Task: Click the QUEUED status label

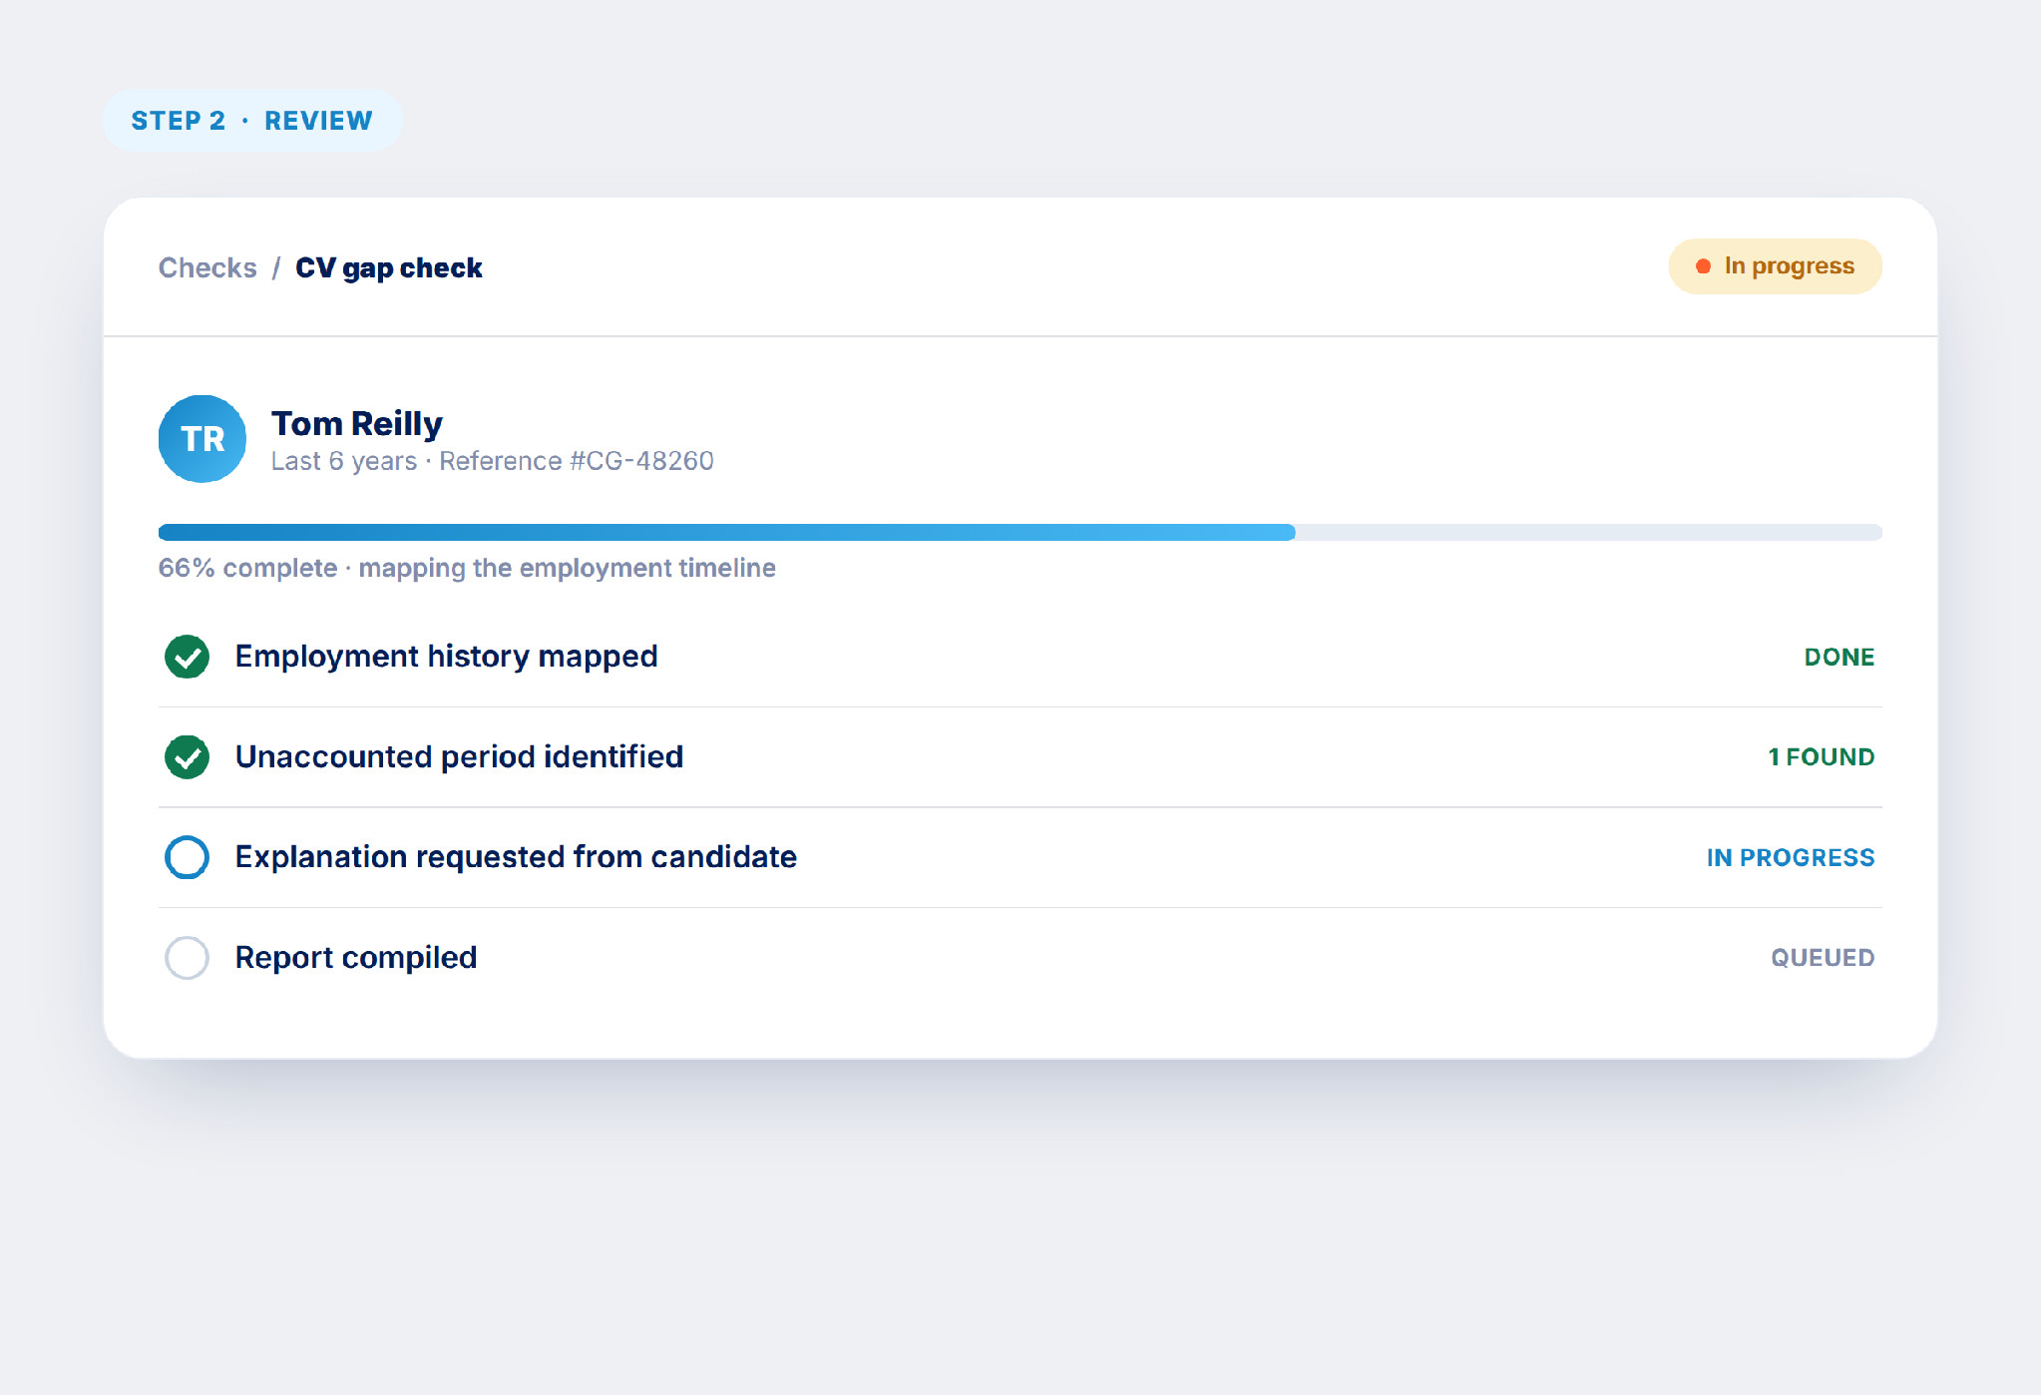Action: pyautogui.click(x=1823, y=958)
